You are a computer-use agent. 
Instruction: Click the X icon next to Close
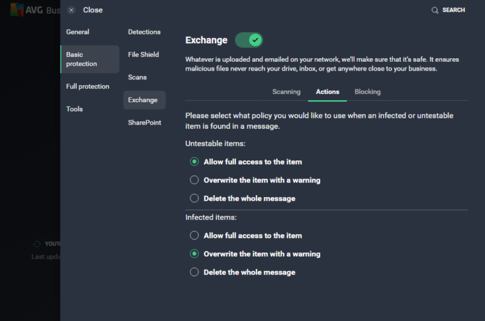coord(71,9)
